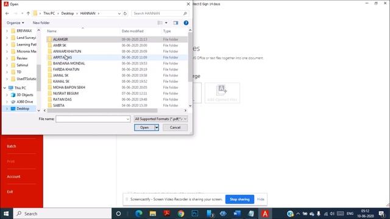The width and height of the screenshot is (390, 219).
Task: Select the ARPITA DAS folder
Action: click(116, 57)
